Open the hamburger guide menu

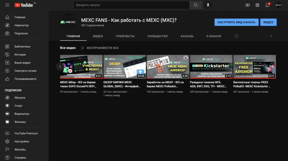point(7,5)
